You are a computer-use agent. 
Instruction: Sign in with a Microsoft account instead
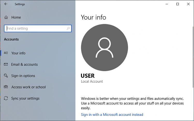click(x=112, y=115)
